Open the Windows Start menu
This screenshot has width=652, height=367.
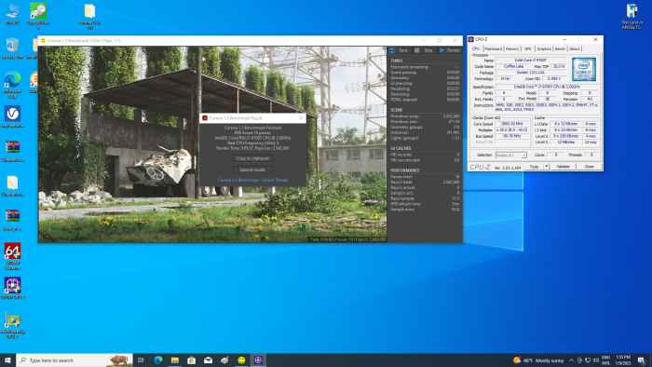(x=7, y=360)
